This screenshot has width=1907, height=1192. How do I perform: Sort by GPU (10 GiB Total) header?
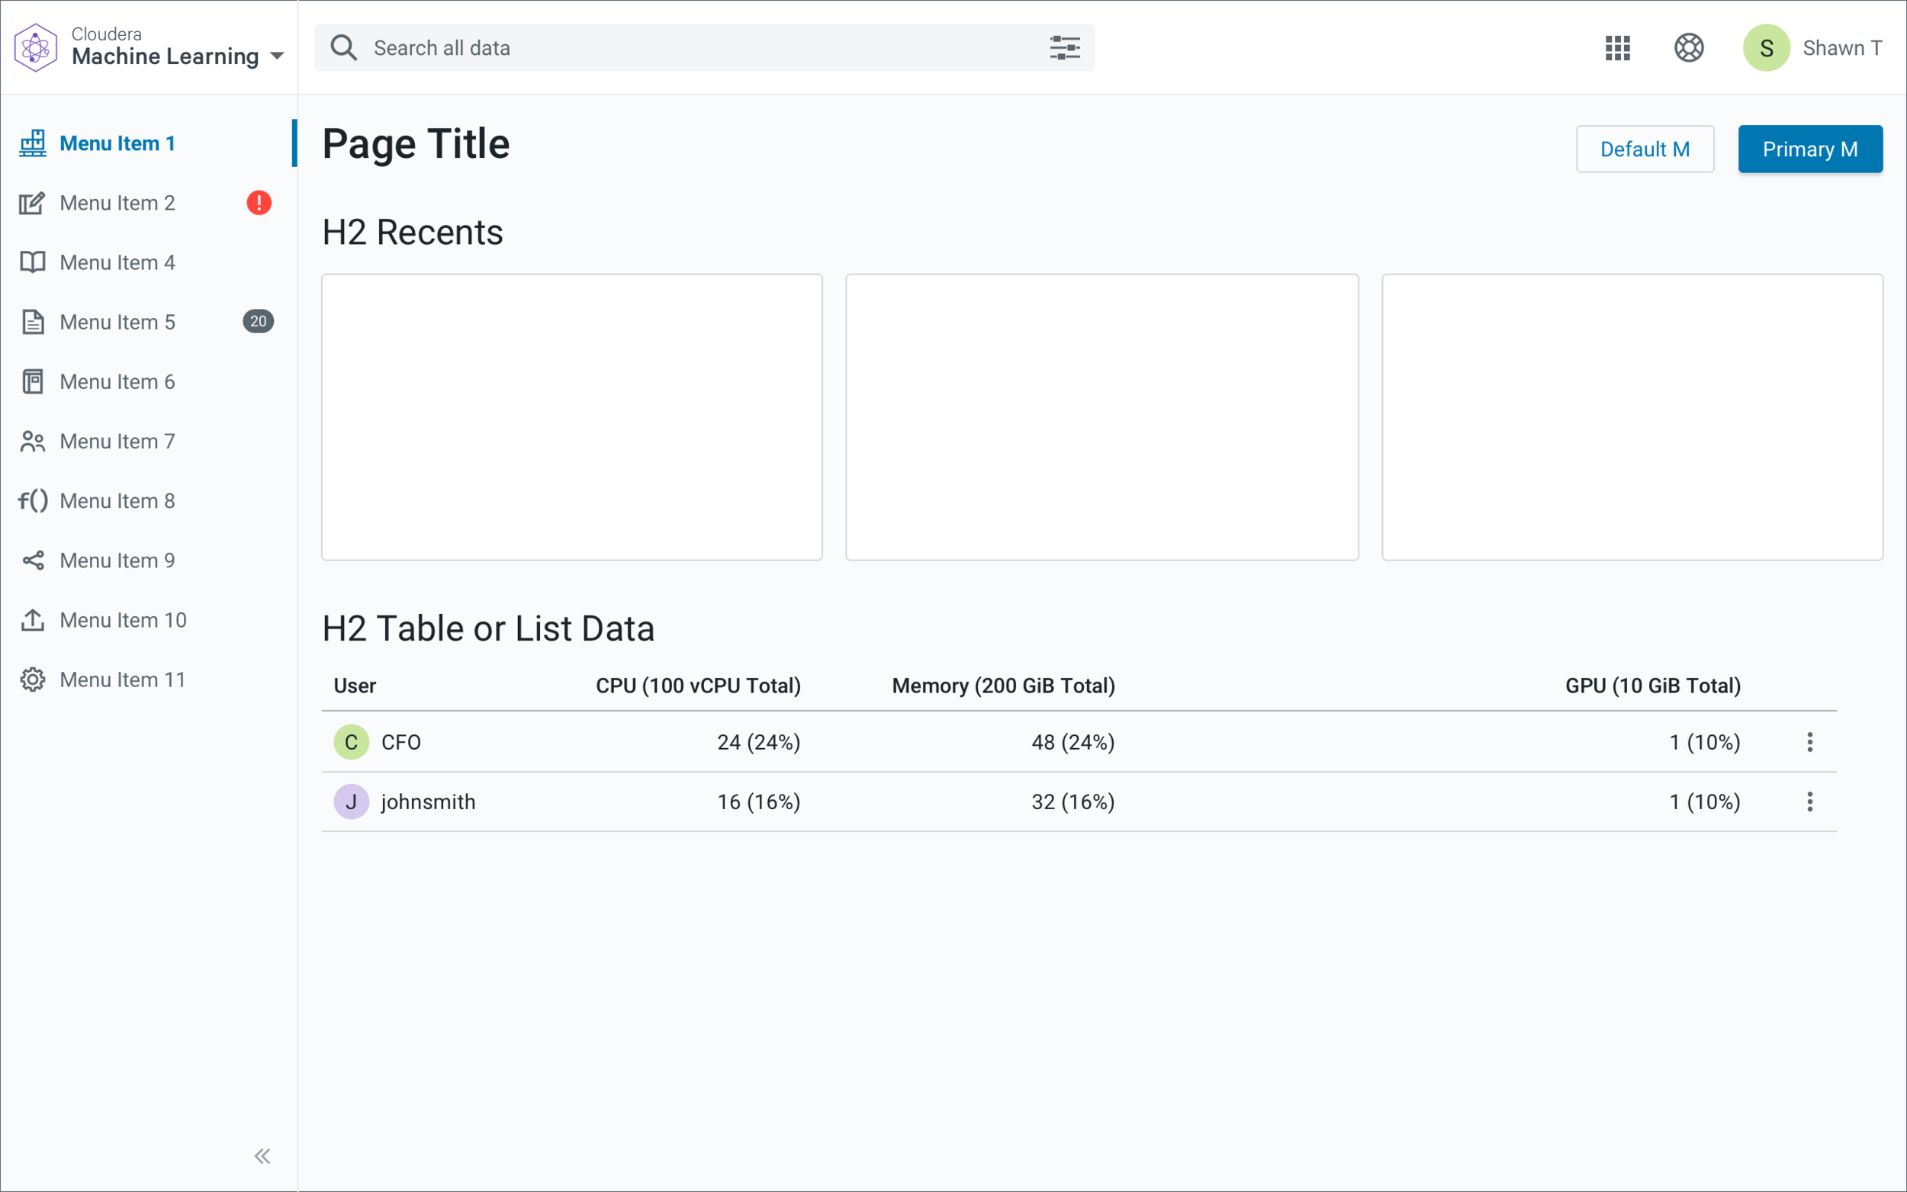pos(1652,686)
